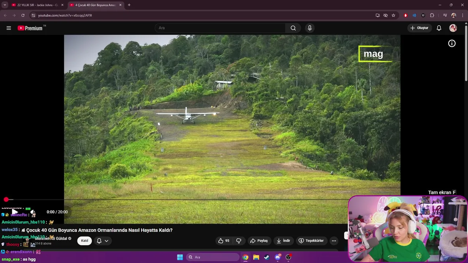The width and height of the screenshot is (468, 263).
Task: Open a new browser tab
Action: pyautogui.click(x=129, y=5)
